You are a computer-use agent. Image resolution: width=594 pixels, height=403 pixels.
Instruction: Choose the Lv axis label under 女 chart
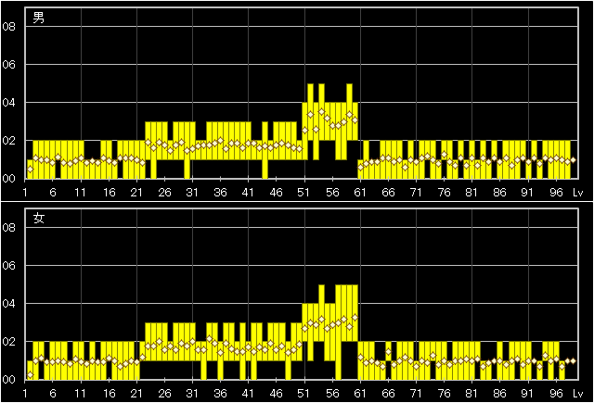577,394
